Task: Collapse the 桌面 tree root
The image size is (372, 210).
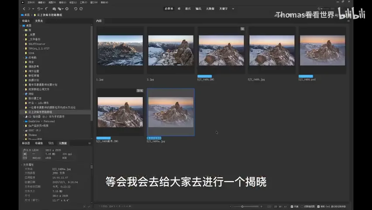Action: 21,26
